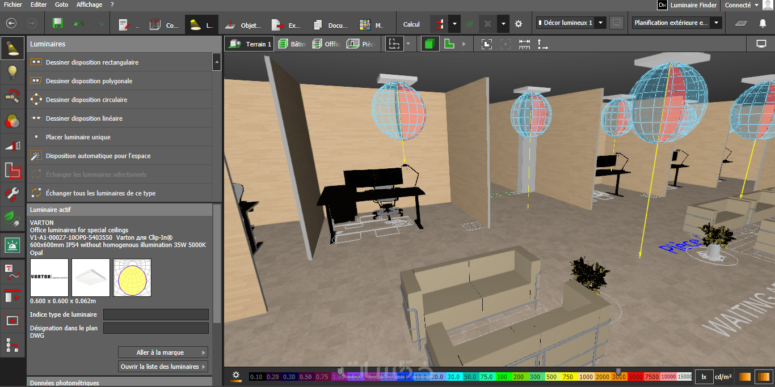This screenshot has height=387, width=775.
Task: Select the Pièce room view tab
Action: (360, 44)
